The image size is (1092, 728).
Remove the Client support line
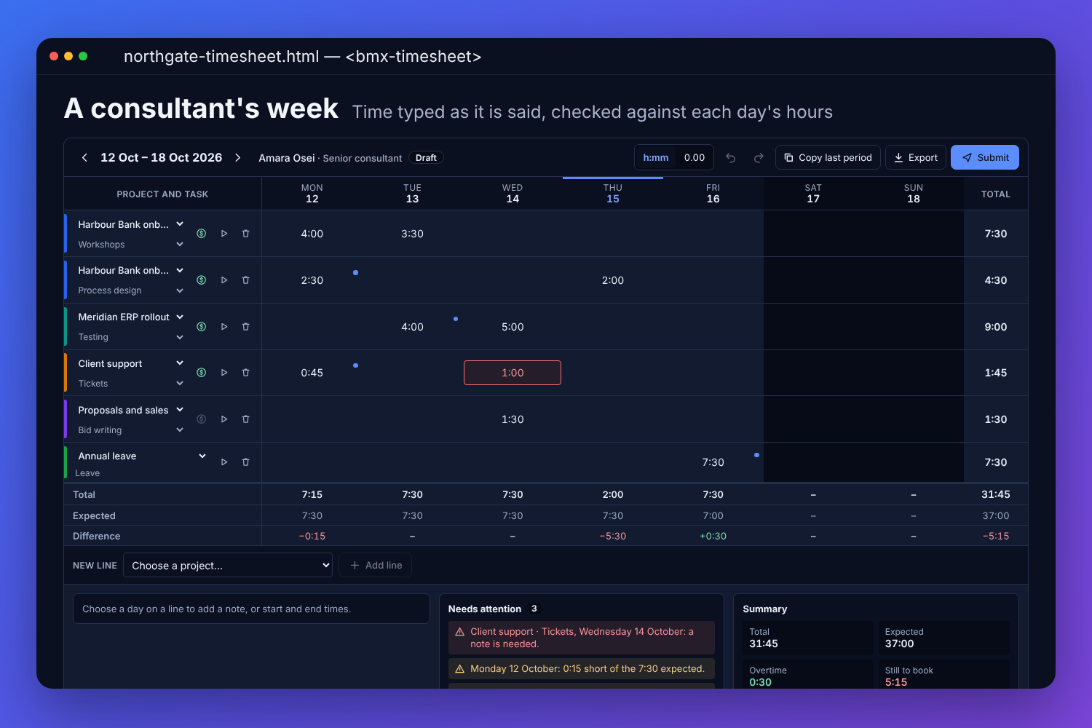click(245, 373)
